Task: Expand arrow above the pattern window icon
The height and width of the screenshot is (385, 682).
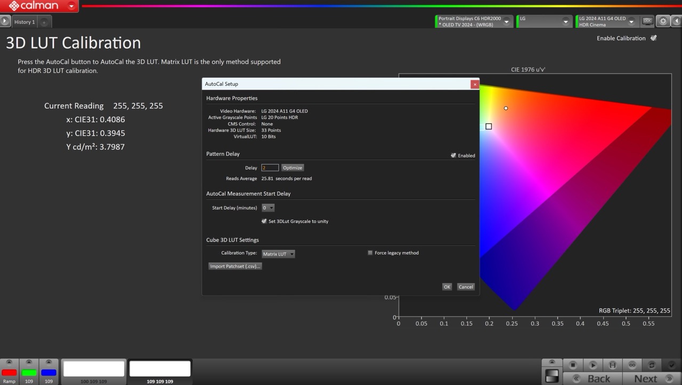Action: (552, 362)
